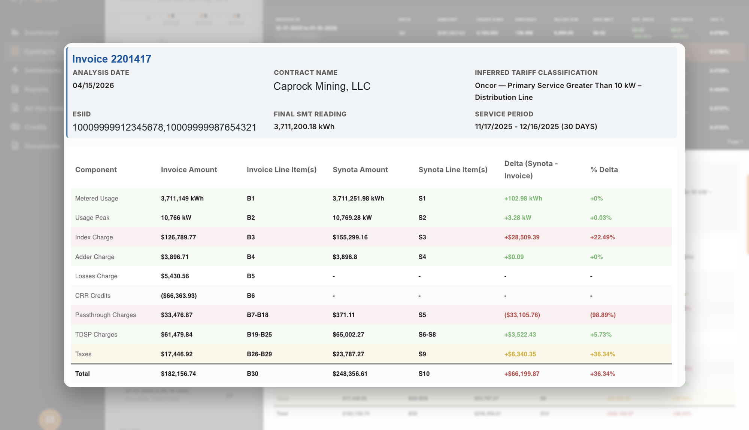Click invoice amount 3,711,149 kWh
The width and height of the screenshot is (749, 430).
182,199
